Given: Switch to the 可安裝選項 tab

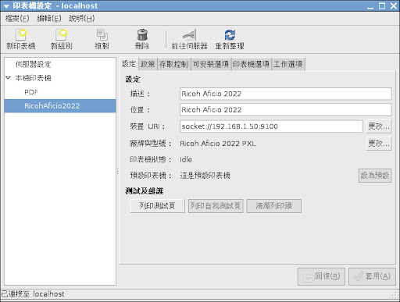Looking at the screenshot, I should point(211,64).
